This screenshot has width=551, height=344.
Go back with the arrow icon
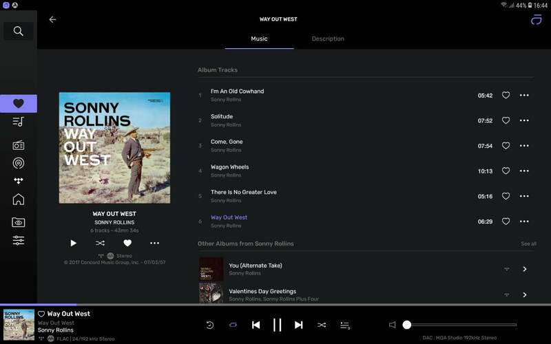click(53, 20)
